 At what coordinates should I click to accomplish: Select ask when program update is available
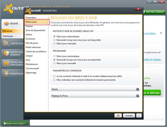coord(54,60)
